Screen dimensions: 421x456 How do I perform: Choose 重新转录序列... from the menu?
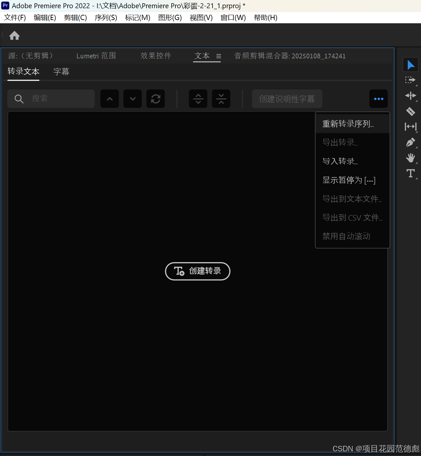[x=352, y=124]
